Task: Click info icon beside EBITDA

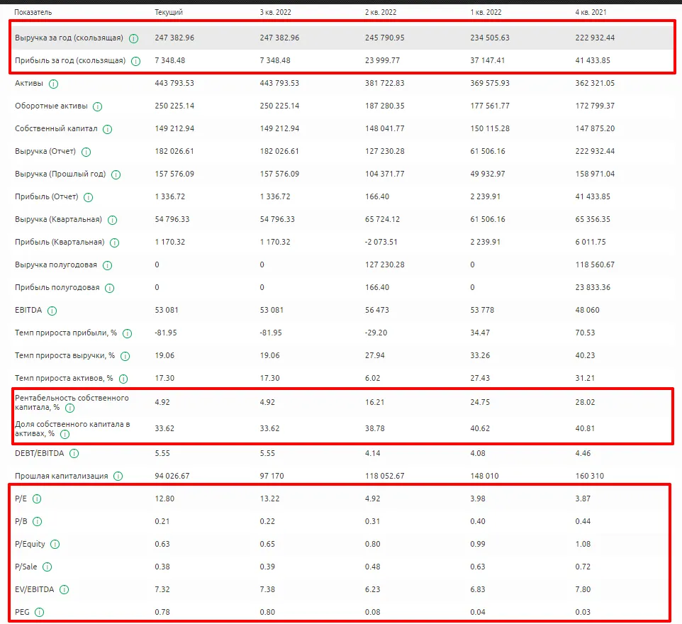Action: (x=52, y=311)
